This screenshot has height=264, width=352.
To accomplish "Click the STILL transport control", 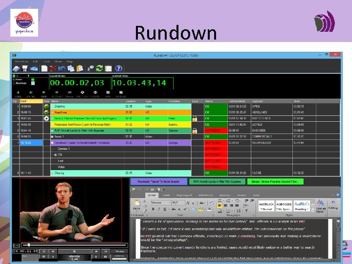I will click(18, 94).
